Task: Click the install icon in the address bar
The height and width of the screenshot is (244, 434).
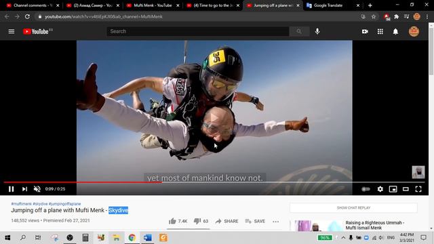Action: tap(363, 16)
